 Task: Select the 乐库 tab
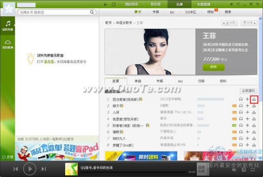(x=179, y=4)
